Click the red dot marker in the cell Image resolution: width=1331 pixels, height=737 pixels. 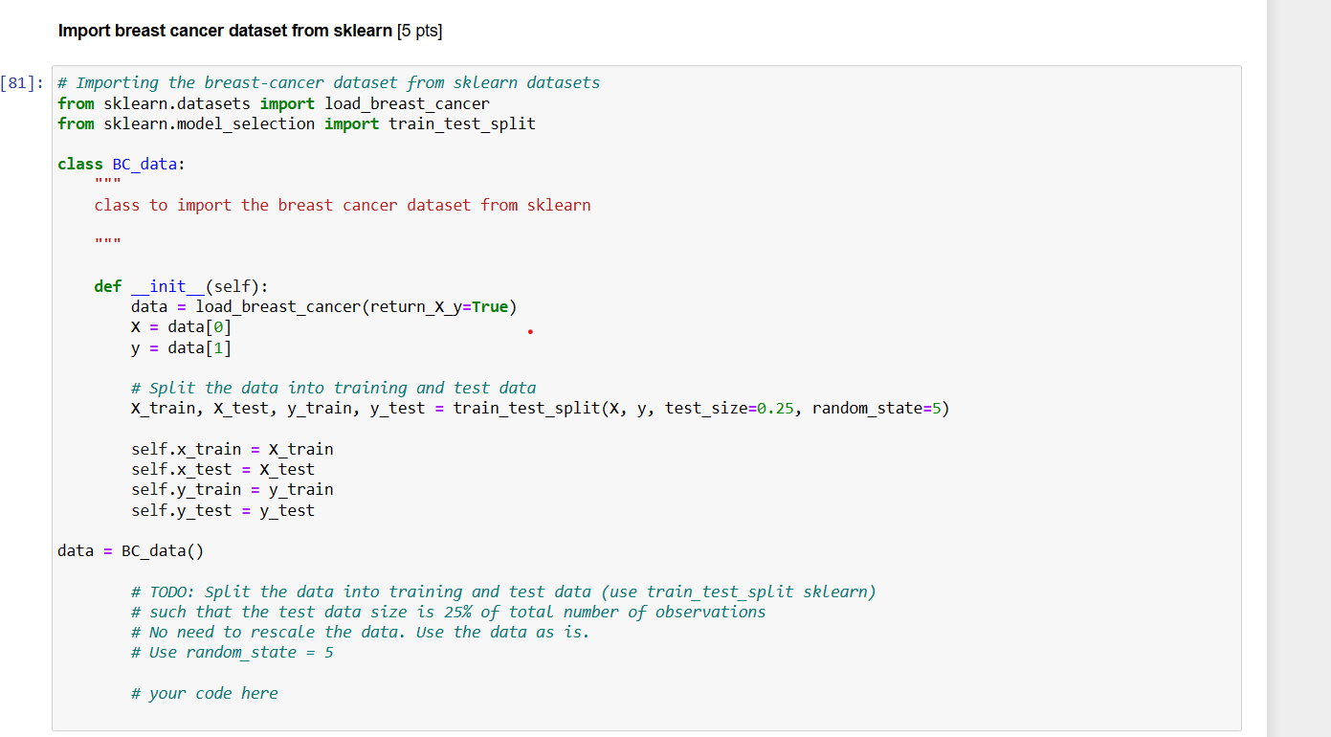pos(529,333)
